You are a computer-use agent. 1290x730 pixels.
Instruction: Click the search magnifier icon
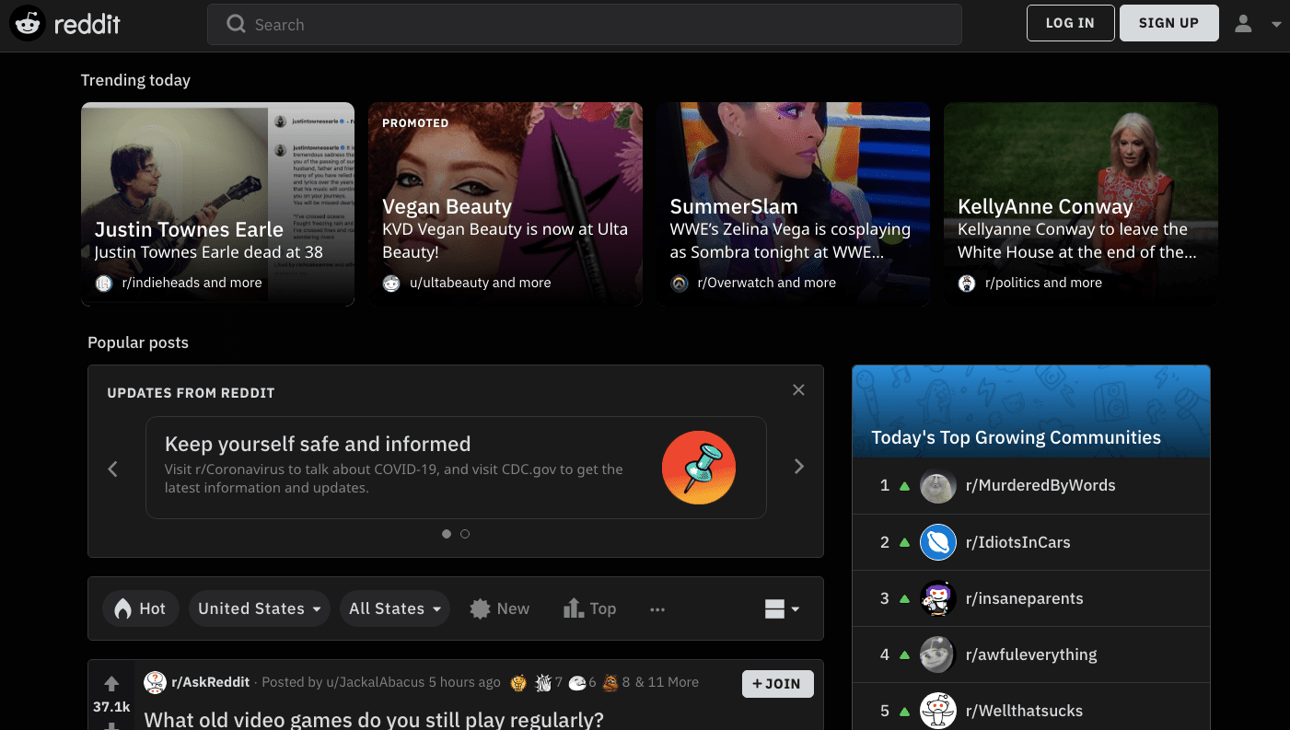(236, 24)
